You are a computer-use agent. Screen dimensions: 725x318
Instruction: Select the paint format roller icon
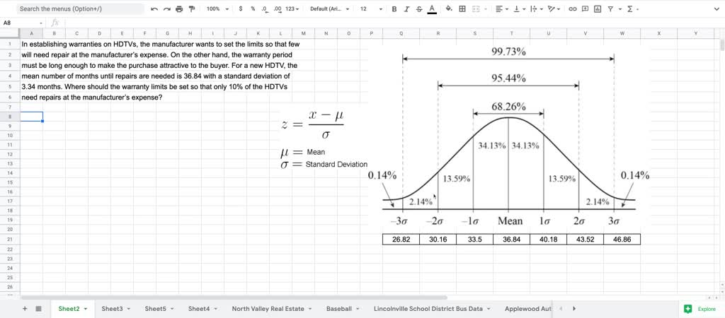click(192, 8)
